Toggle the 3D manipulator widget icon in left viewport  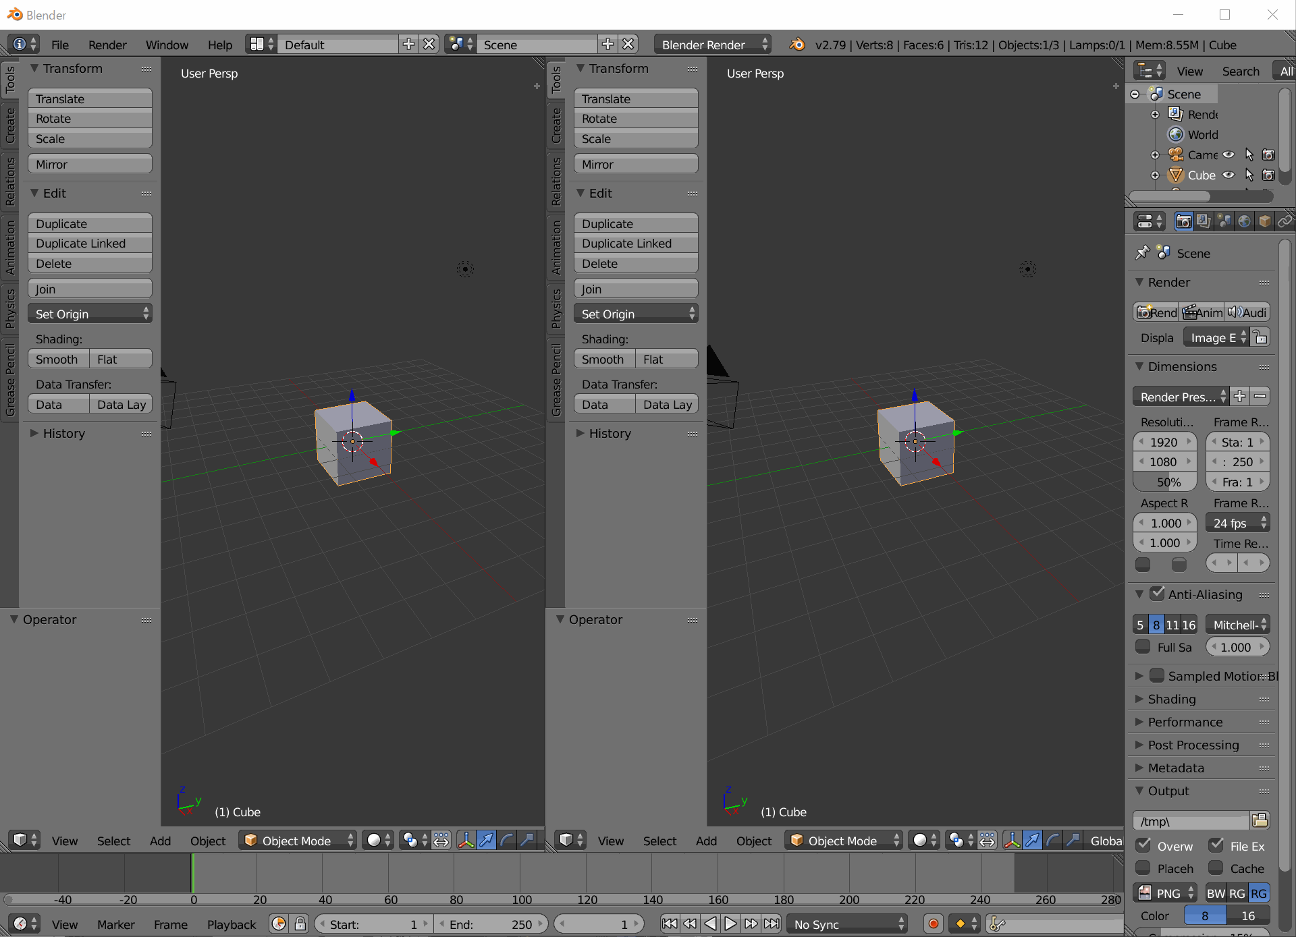(466, 841)
